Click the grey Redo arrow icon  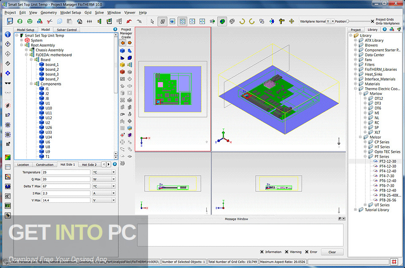tap(139, 21)
